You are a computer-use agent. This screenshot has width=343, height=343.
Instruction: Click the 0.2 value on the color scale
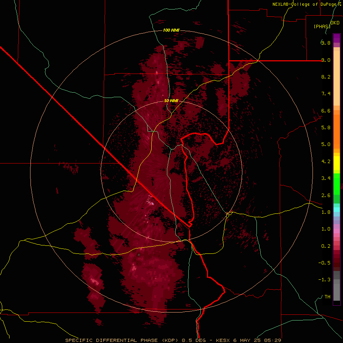click(326, 246)
